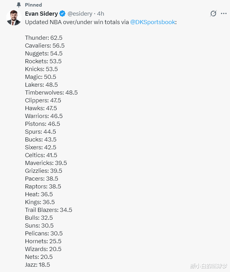Click the 4h post timestamp
Image resolution: width=230 pixels, height=272 pixels.
(x=101, y=13)
